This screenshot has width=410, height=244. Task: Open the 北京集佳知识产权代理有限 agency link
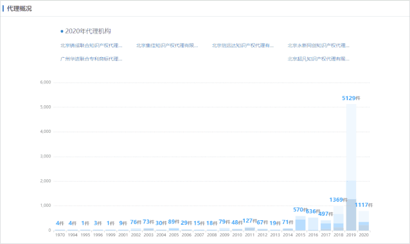click(167, 46)
